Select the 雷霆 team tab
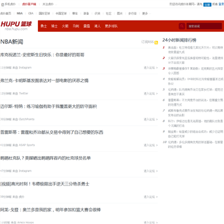The image size is (224, 224). tap(86, 26)
